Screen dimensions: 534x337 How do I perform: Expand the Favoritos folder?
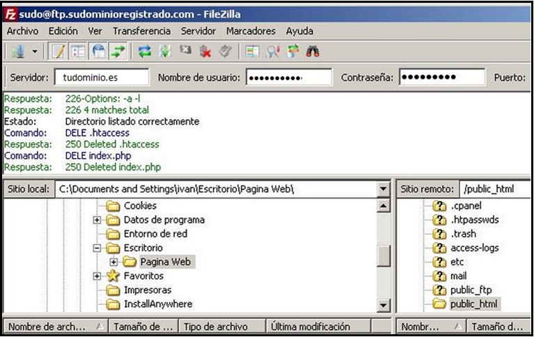pos(97,276)
